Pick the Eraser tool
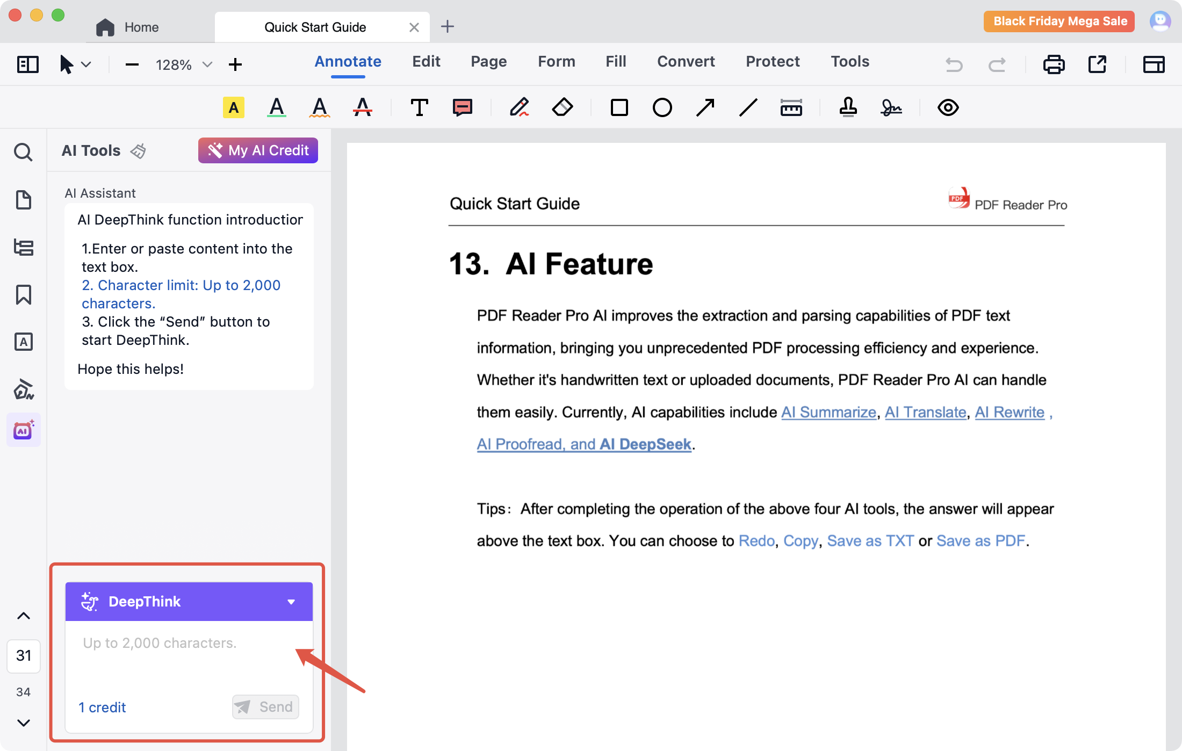This screenshot has height=751, width=1182. (x=562, y=107)
